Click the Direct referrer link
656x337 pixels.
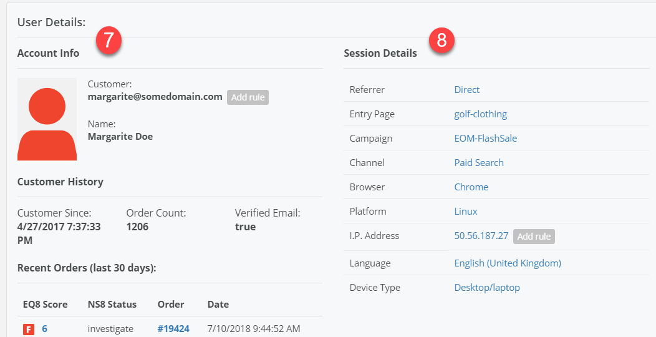tap(467, 90)
